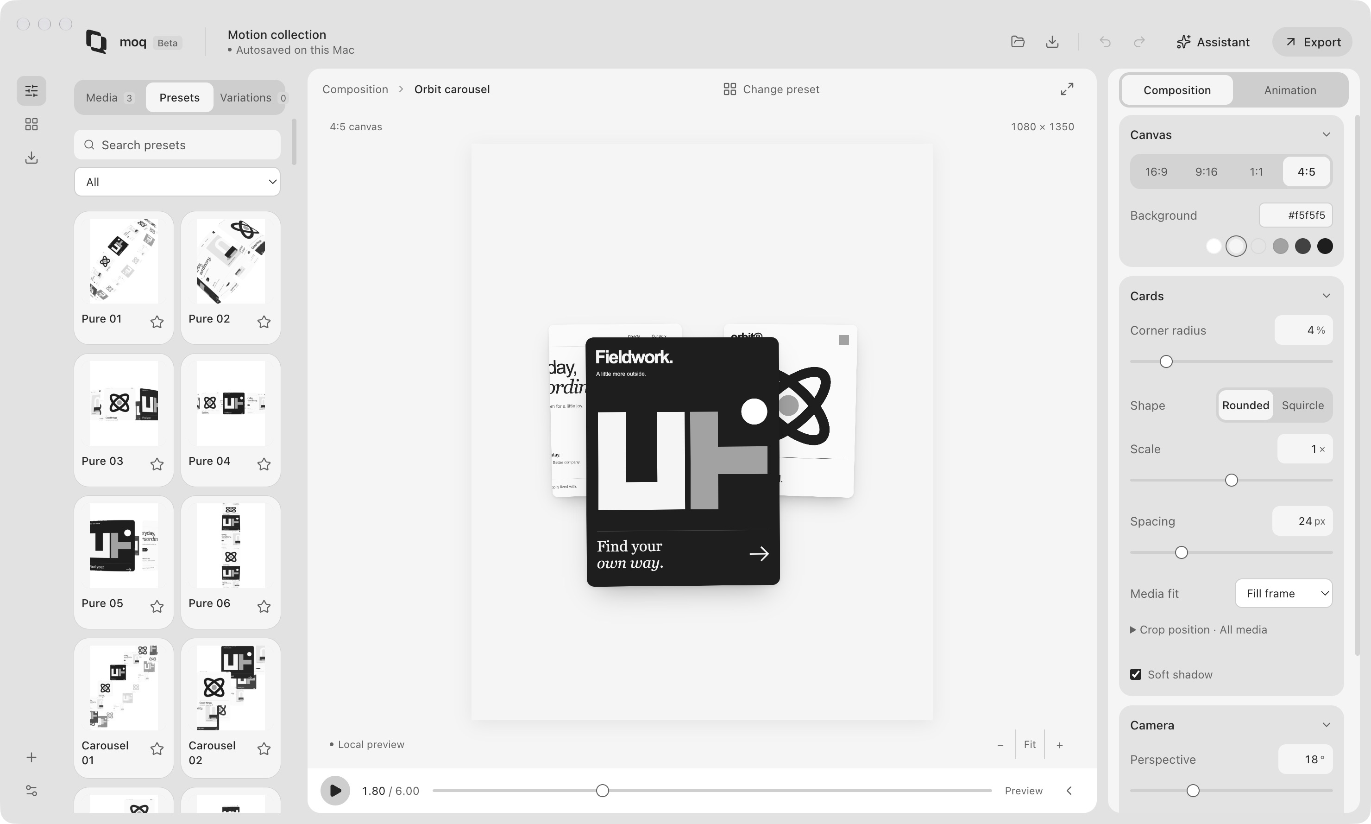Open the settings toggles icon at sidebar bottom
This screenshot has height=824, width=1371.
pyautogui.click(x=31, y=791)
